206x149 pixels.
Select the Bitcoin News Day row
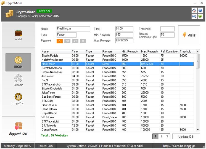tap(117, 72)
